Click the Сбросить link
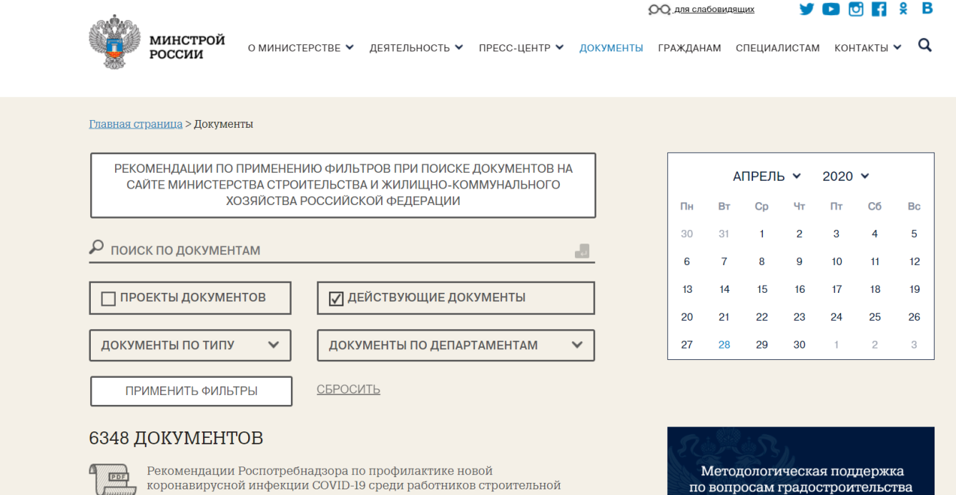 click(x=348, y=389)
